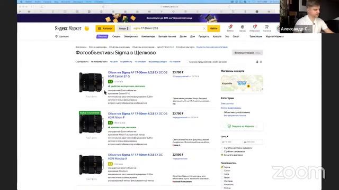339x190 pixels.
Task: Toggle the Покупка на Маркете filter
Action: pyautogui.click(x=242, y=127)
